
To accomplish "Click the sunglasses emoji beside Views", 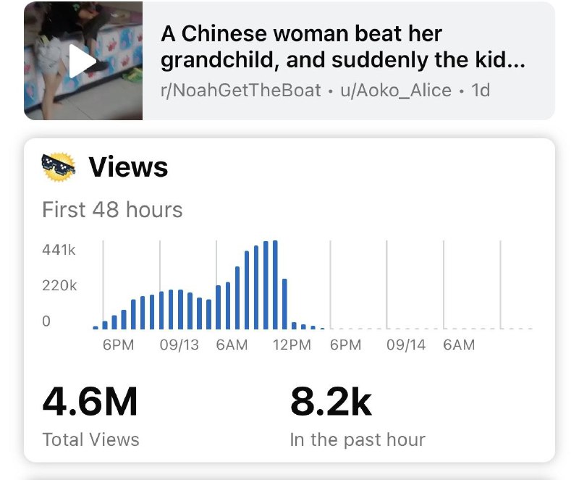I will (x=58, y=166).
